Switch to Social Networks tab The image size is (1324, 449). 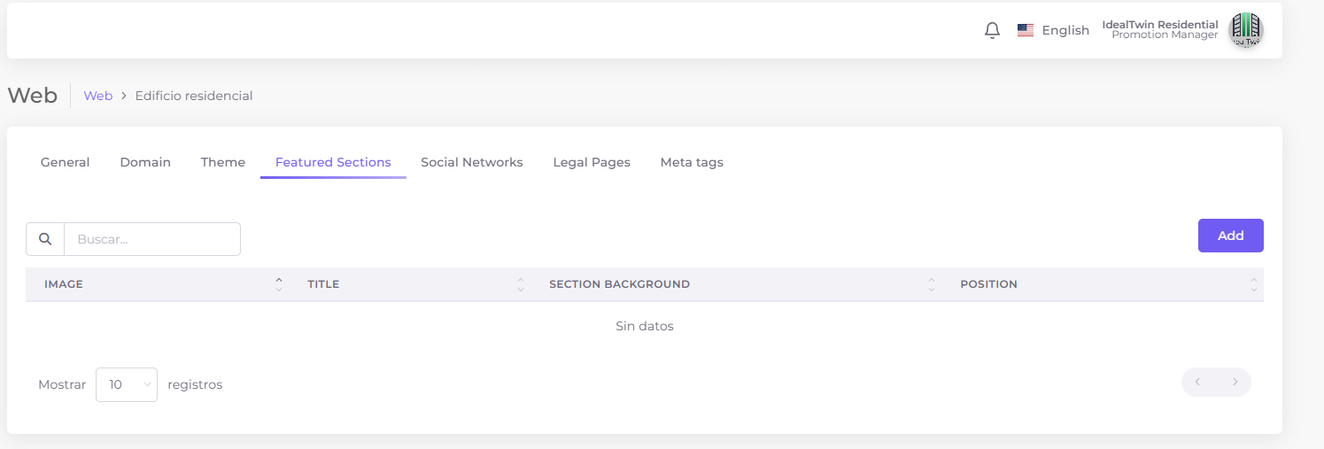(471, 162)
